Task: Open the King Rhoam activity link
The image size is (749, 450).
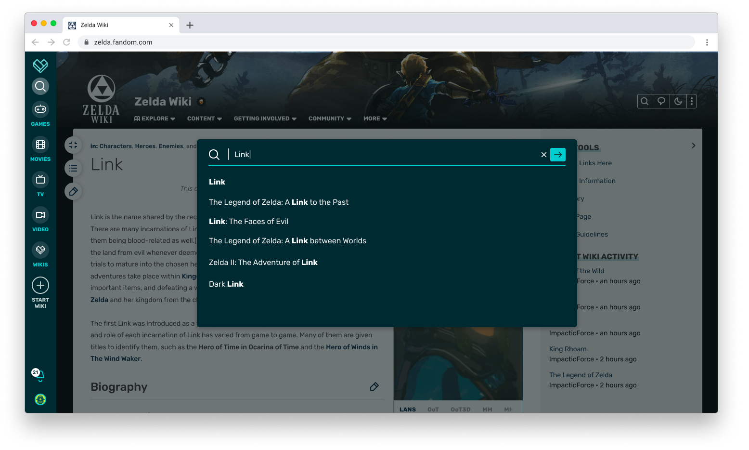Action: click(568, 349)
